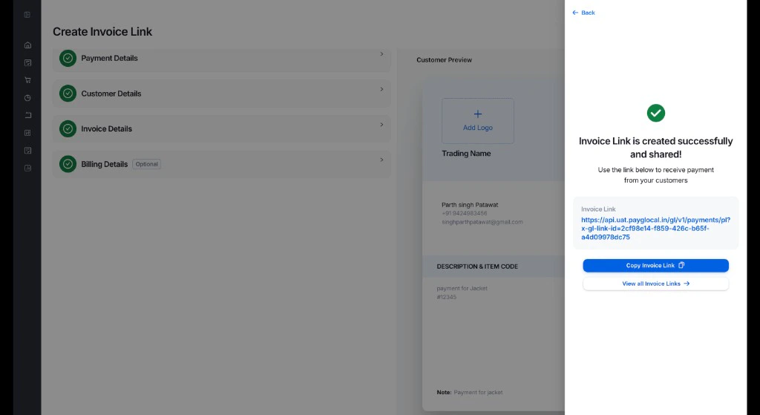Click the plus icon above Add Logo

point(477,114)
